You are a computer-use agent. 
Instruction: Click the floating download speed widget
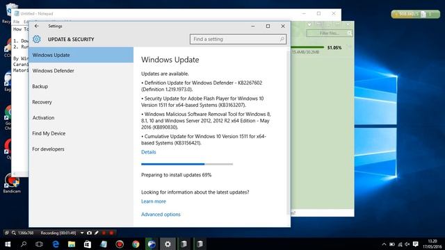416,14
